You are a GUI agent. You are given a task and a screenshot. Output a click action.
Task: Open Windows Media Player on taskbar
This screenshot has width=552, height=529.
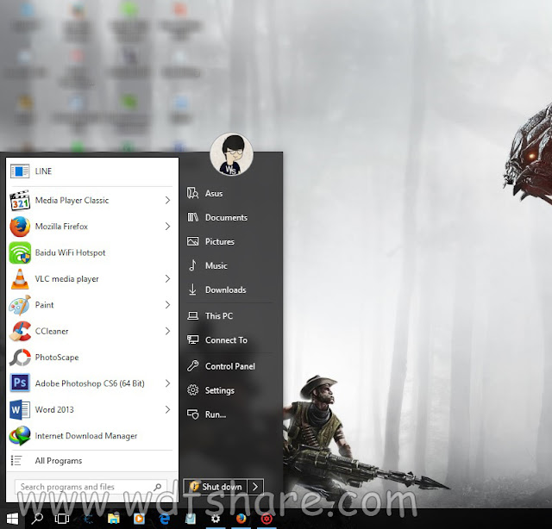click(139, 519)
